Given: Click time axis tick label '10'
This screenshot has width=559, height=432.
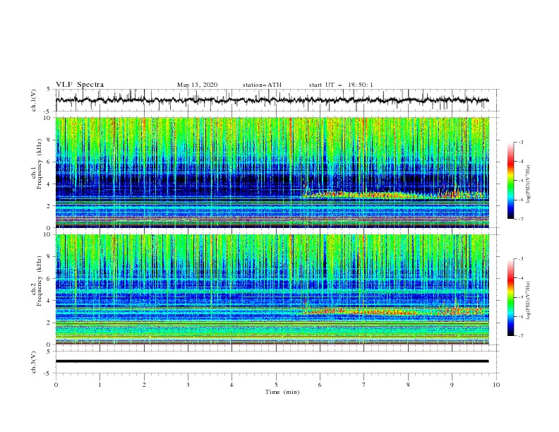Looking at the screenshot, I should coord(496,385).
